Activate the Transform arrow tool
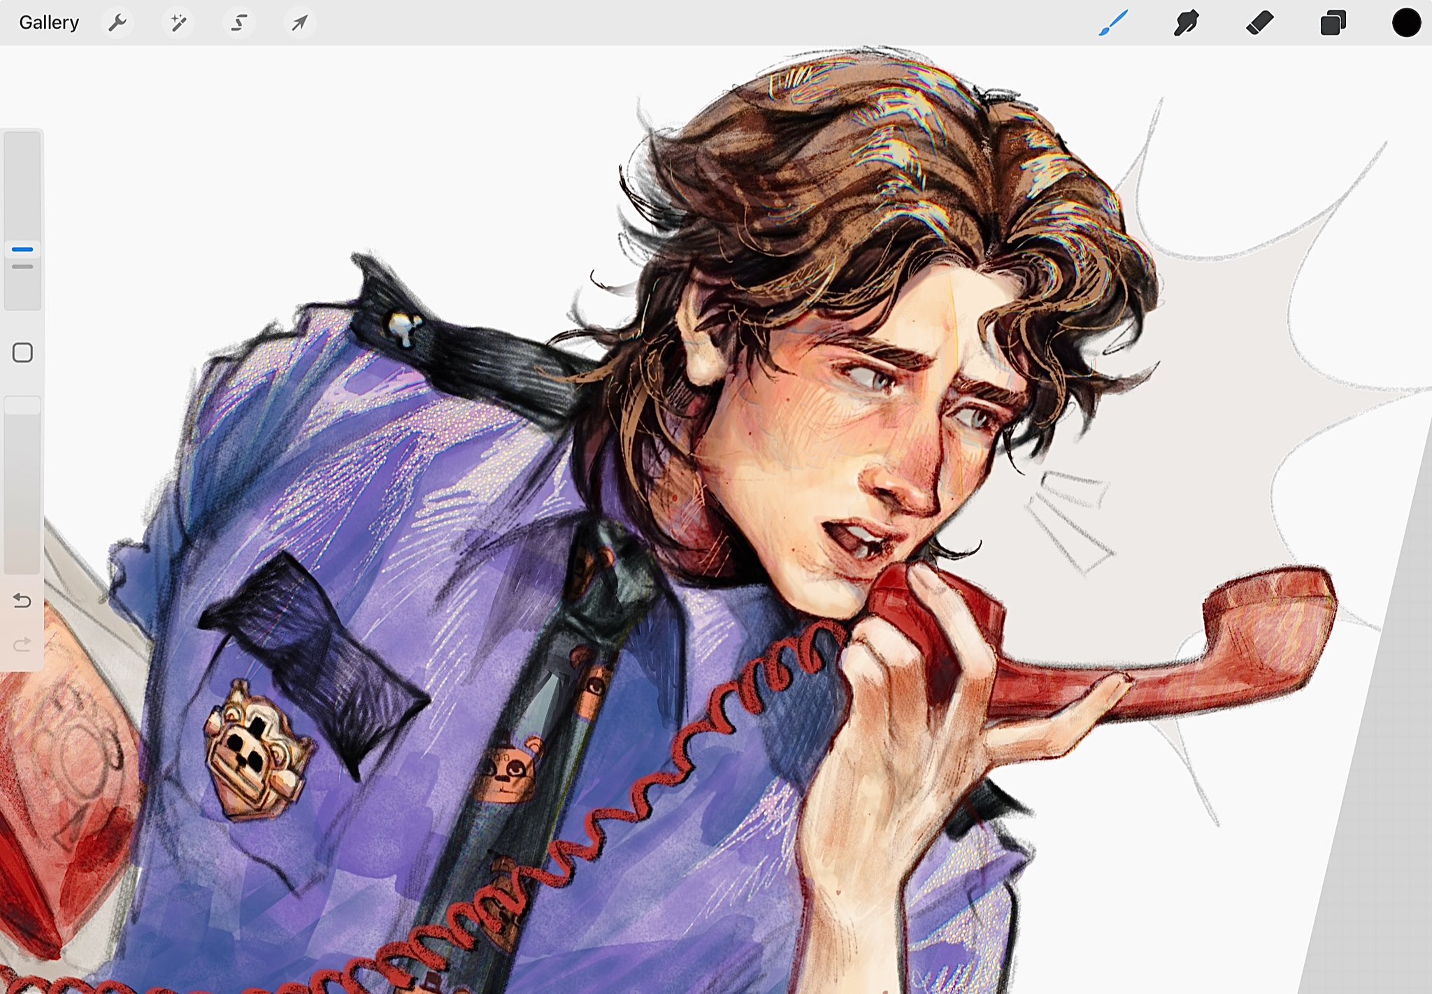This screenshot has height=994, width=1432. tap(300, 23)
